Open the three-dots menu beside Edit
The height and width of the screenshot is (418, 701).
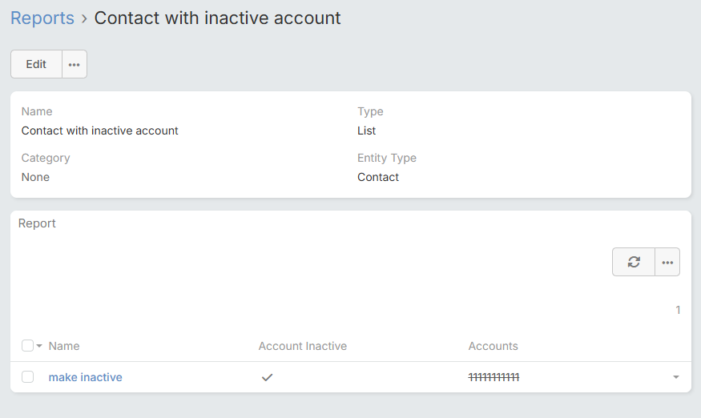coord(75,65)
